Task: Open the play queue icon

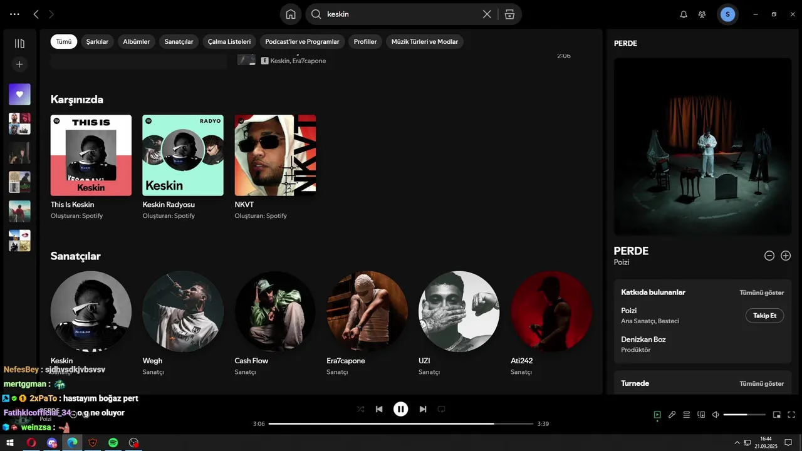Action: pos(687,415)
